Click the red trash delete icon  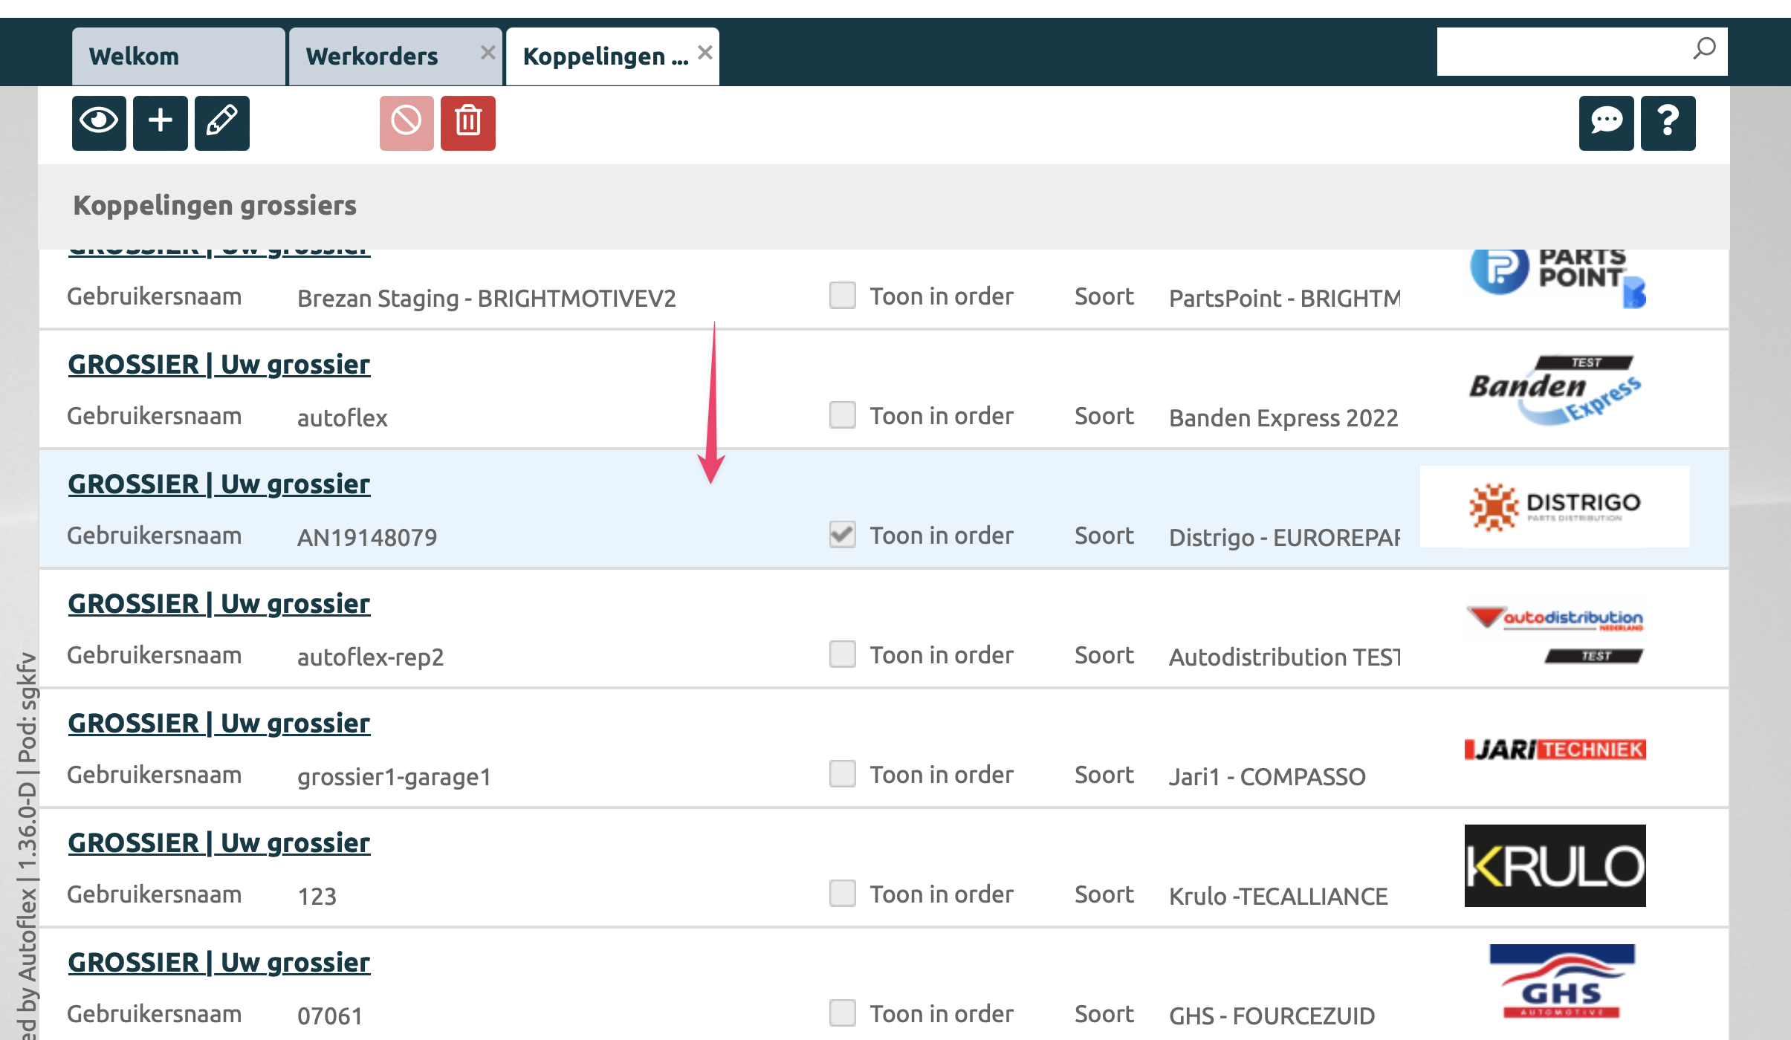(467, 123)
